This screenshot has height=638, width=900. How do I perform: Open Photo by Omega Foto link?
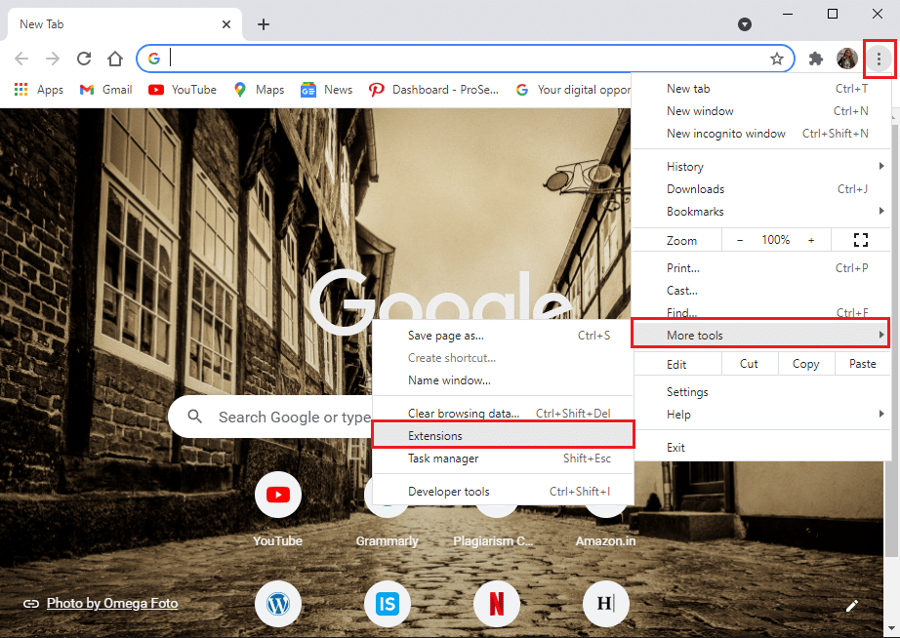(x=111, y=603)
